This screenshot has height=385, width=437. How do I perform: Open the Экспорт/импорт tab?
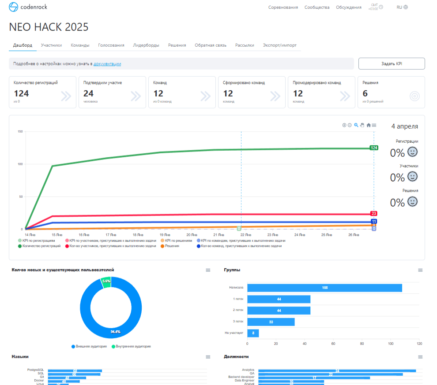(x=279, y=45)
